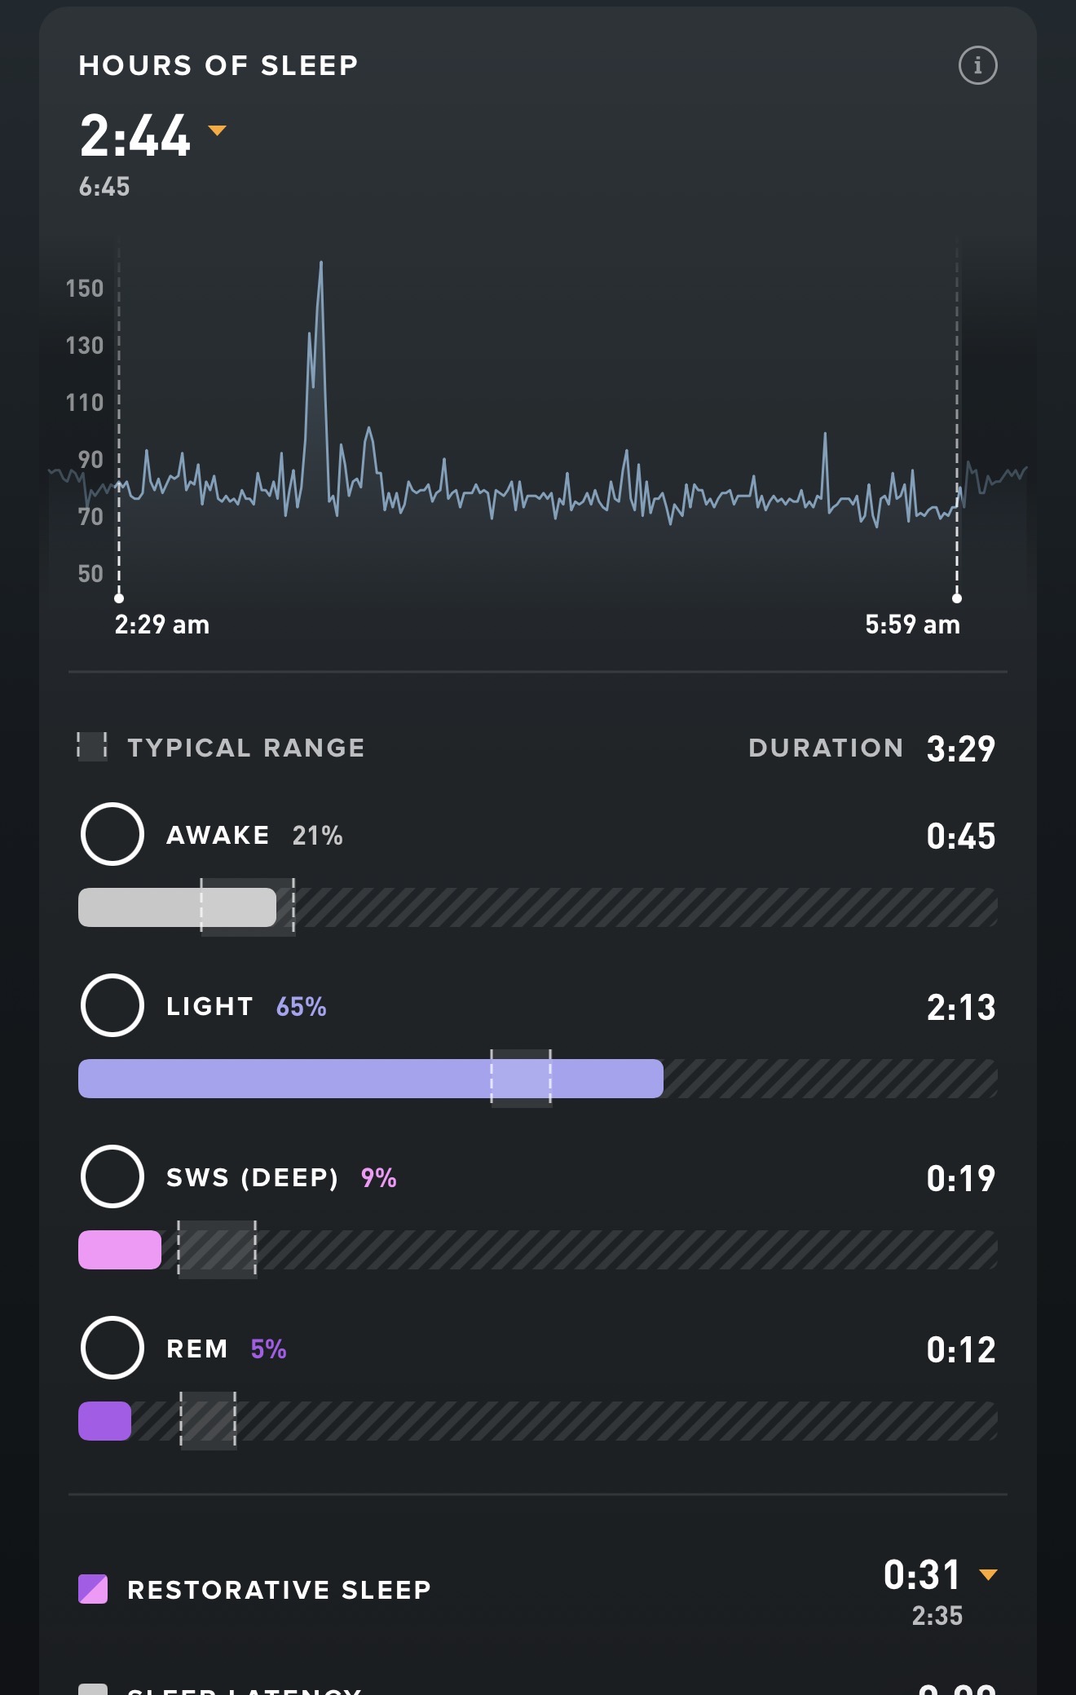The height and width of the screenshot is (1695, 1076).
Task: Open the Hours of Sleep info icon
Action: click(x=977, y=65)
